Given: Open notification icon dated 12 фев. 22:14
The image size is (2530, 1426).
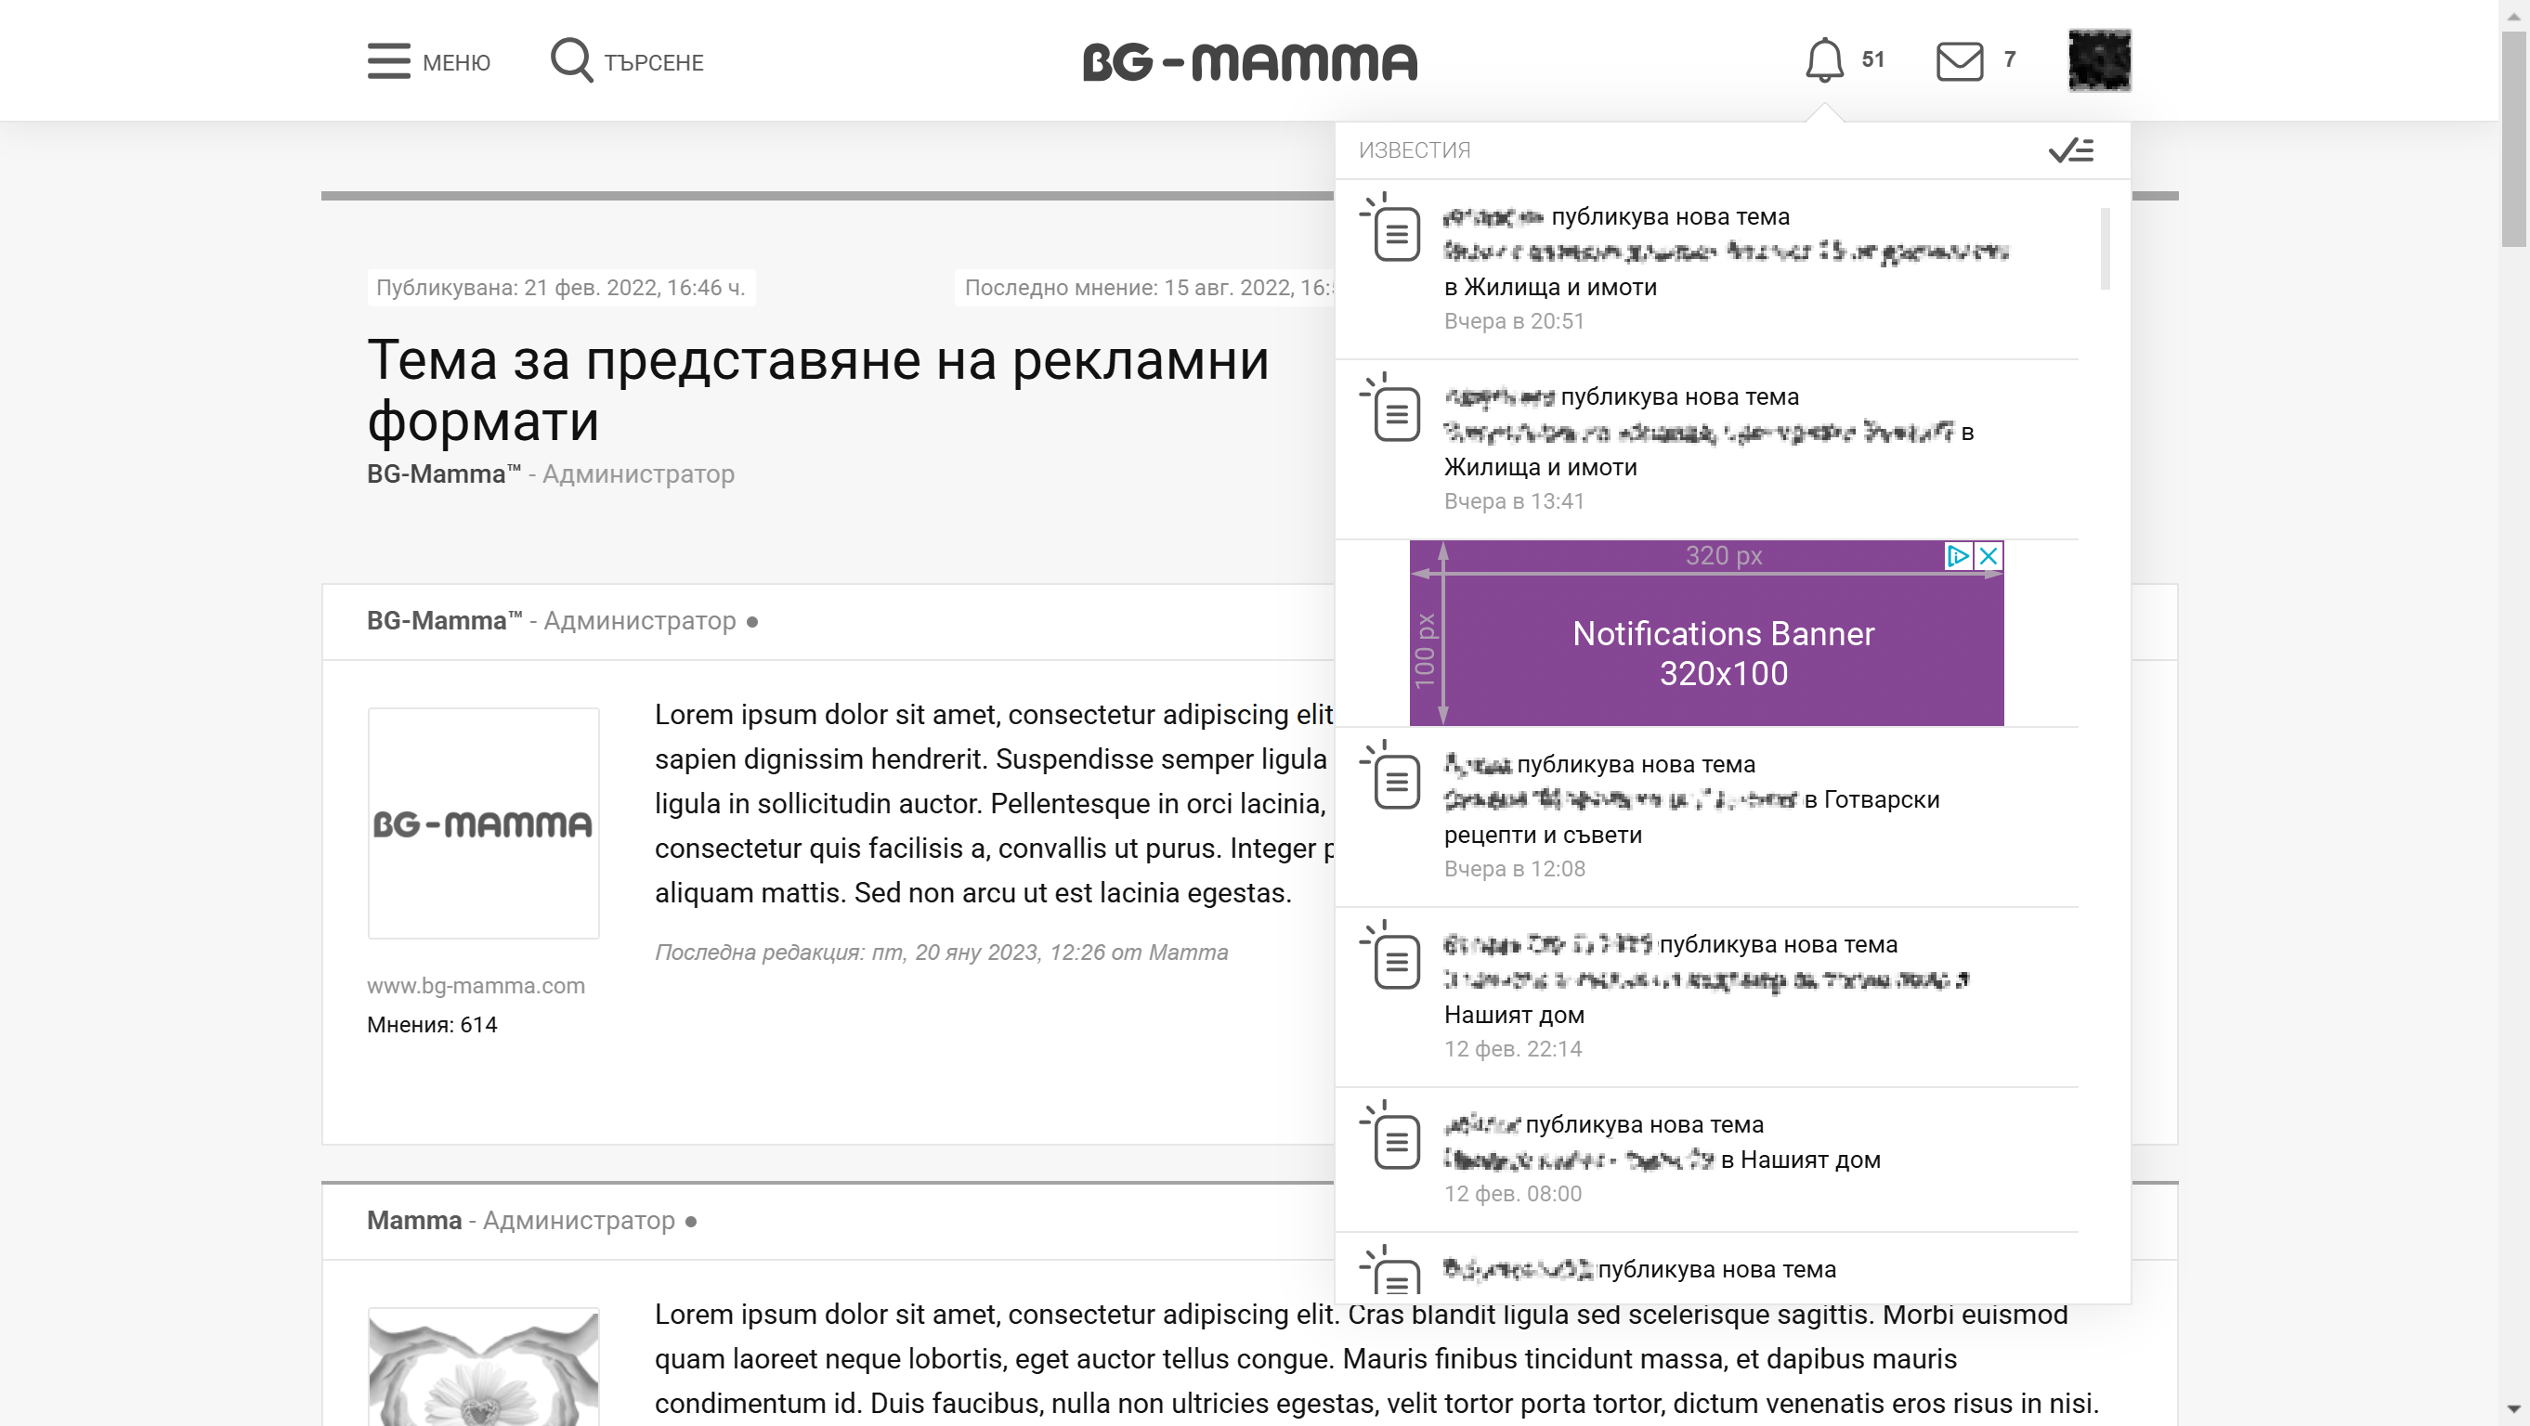Looking at the screenshot, I should pos(1391,956).
